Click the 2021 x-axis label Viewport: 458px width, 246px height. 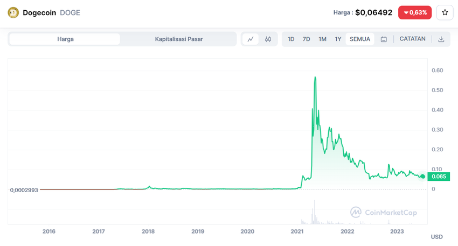tap(297, 231)
